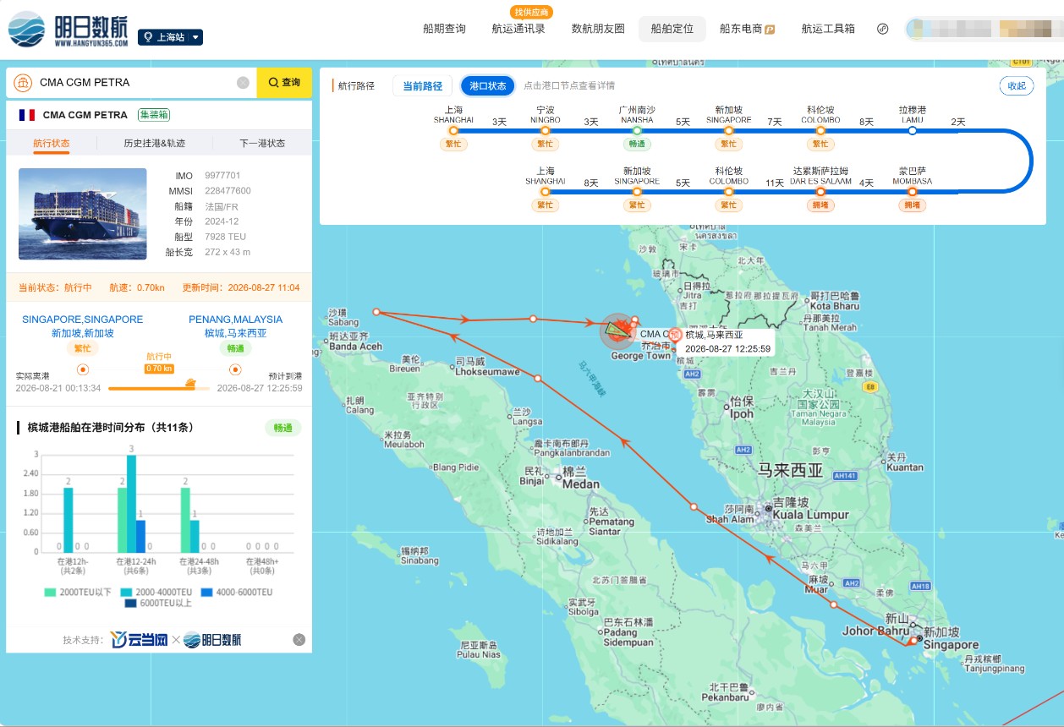Toggle the 港口状态 route view
The width and height of the screenshot is (1064, 727).
(x=488, y=85)
